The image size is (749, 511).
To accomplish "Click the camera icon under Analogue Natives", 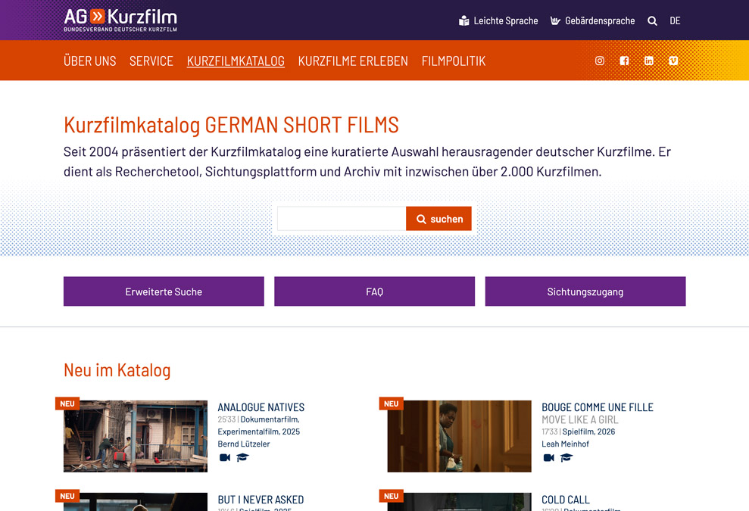I will 225,457.
